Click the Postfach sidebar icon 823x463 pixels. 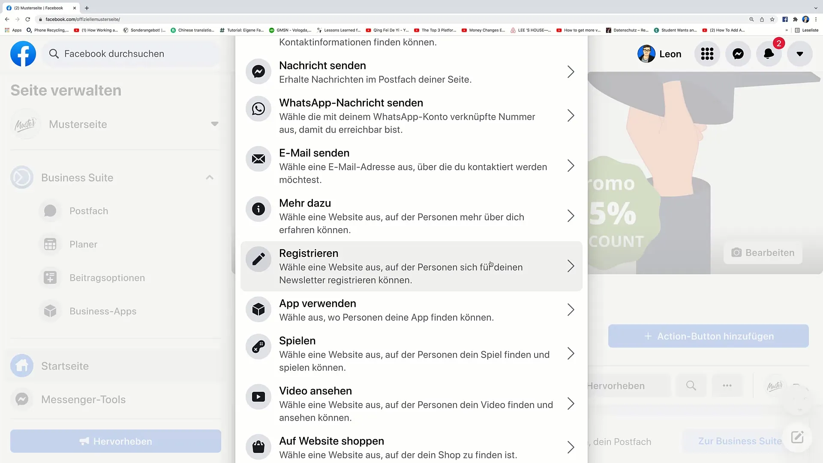tap(50, 211)
